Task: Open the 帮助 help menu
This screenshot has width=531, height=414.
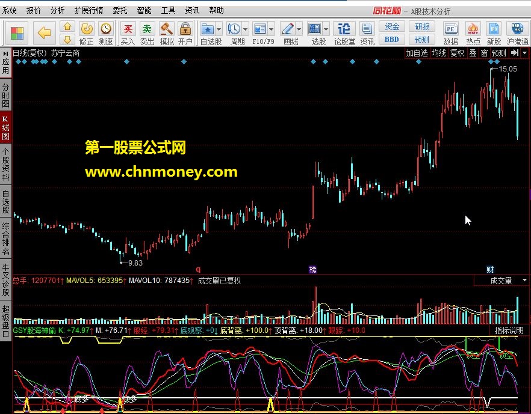Action: point(216,10)
